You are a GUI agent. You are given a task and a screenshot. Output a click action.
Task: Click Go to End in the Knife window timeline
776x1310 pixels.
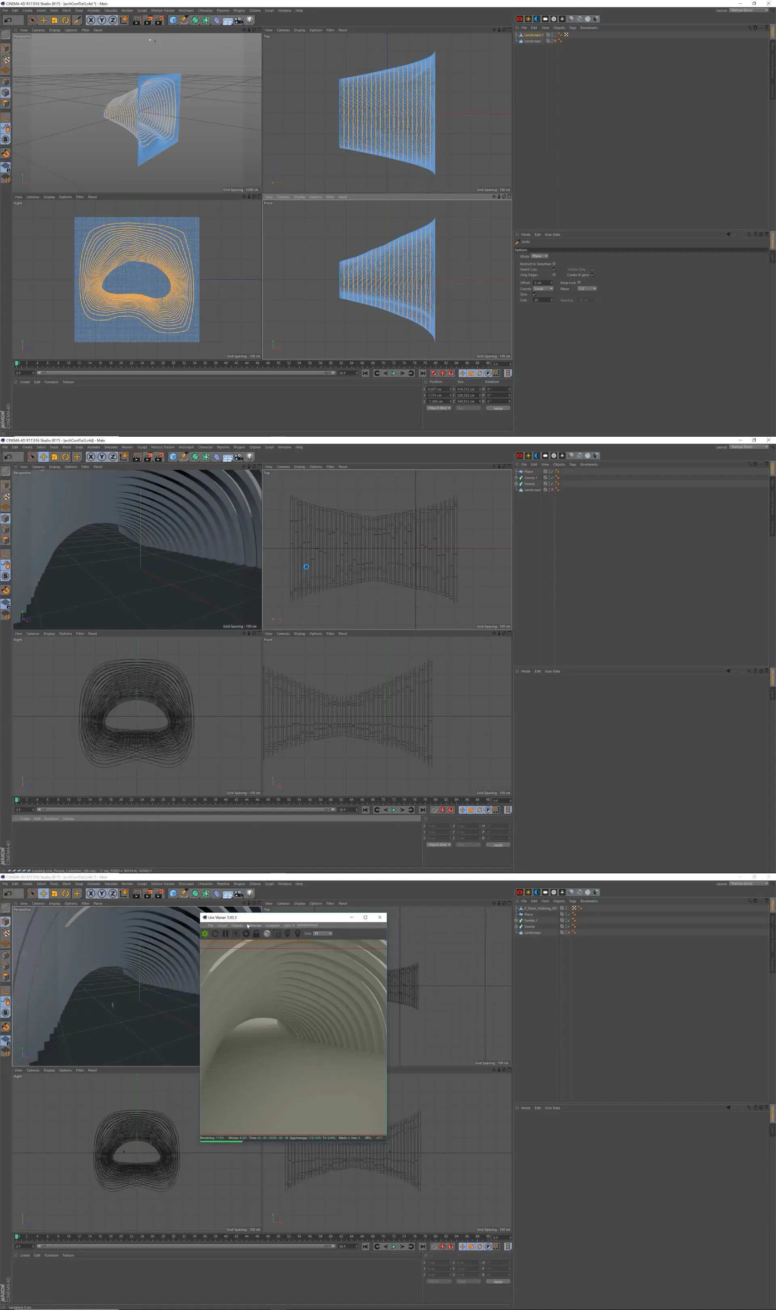(x=422, y=373)
